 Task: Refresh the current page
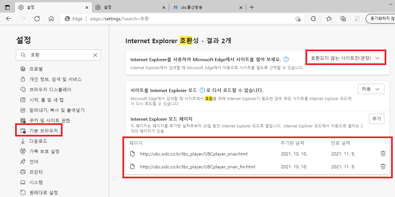[37, 19]
